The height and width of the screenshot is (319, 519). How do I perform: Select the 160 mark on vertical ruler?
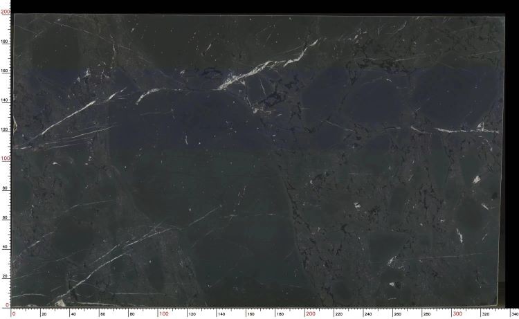(6, 71)
